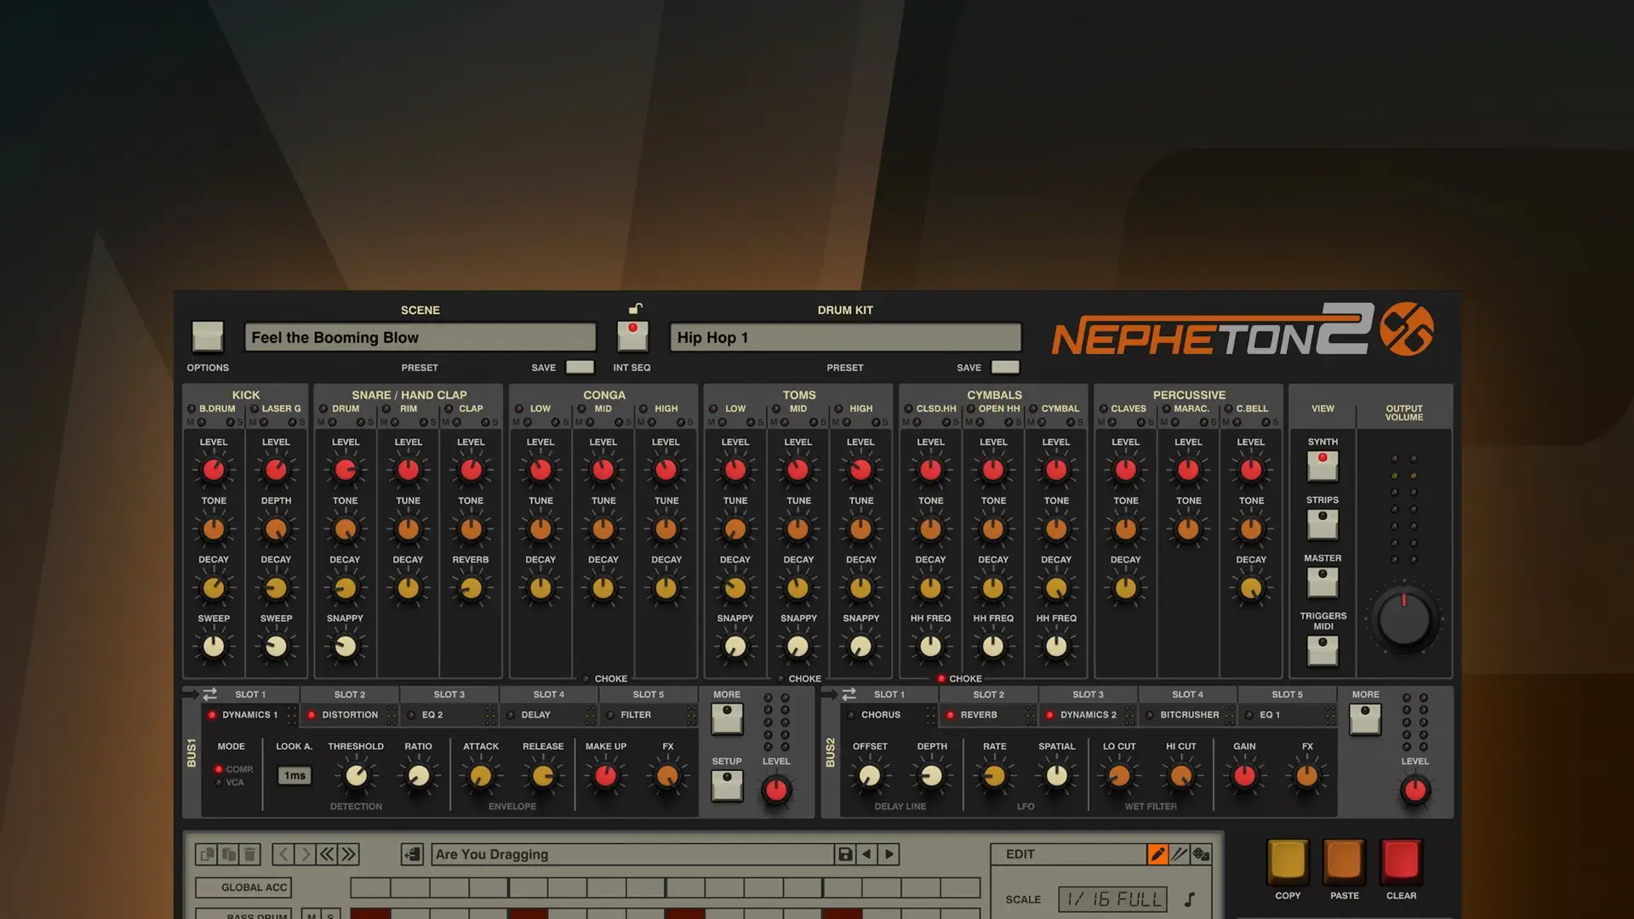Toggle BUS2 MORE button
This screenshot has width=1634, height=919.
[x=1365, y=719]
